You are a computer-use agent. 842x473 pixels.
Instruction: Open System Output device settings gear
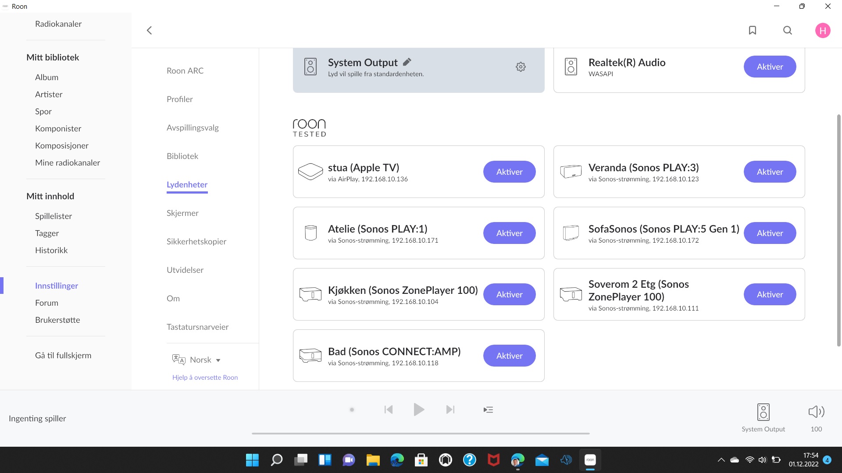pos(521,67)
